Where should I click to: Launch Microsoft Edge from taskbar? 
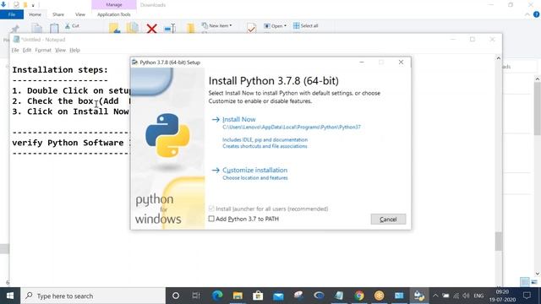point(217,296)
